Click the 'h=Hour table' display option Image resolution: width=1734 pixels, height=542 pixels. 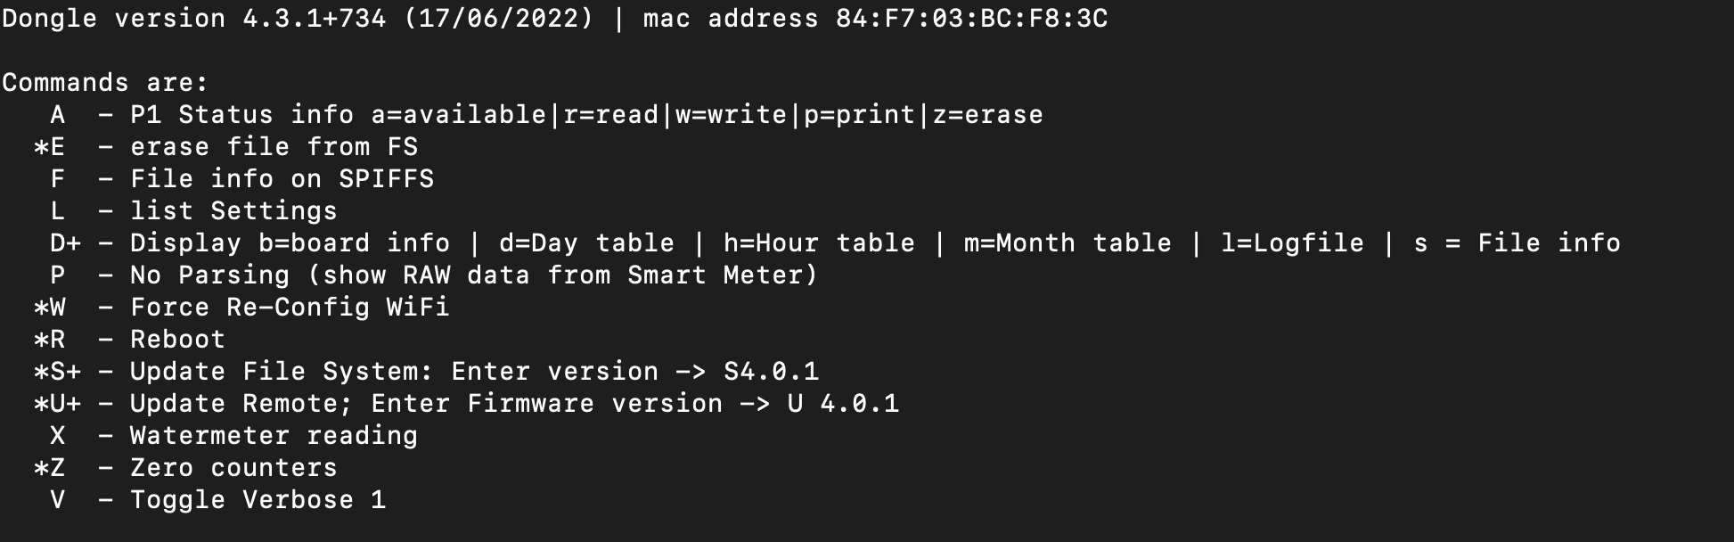pos(819,243)
